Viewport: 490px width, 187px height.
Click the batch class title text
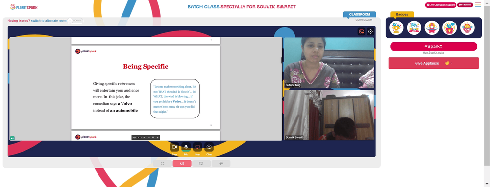pos(242,7)
